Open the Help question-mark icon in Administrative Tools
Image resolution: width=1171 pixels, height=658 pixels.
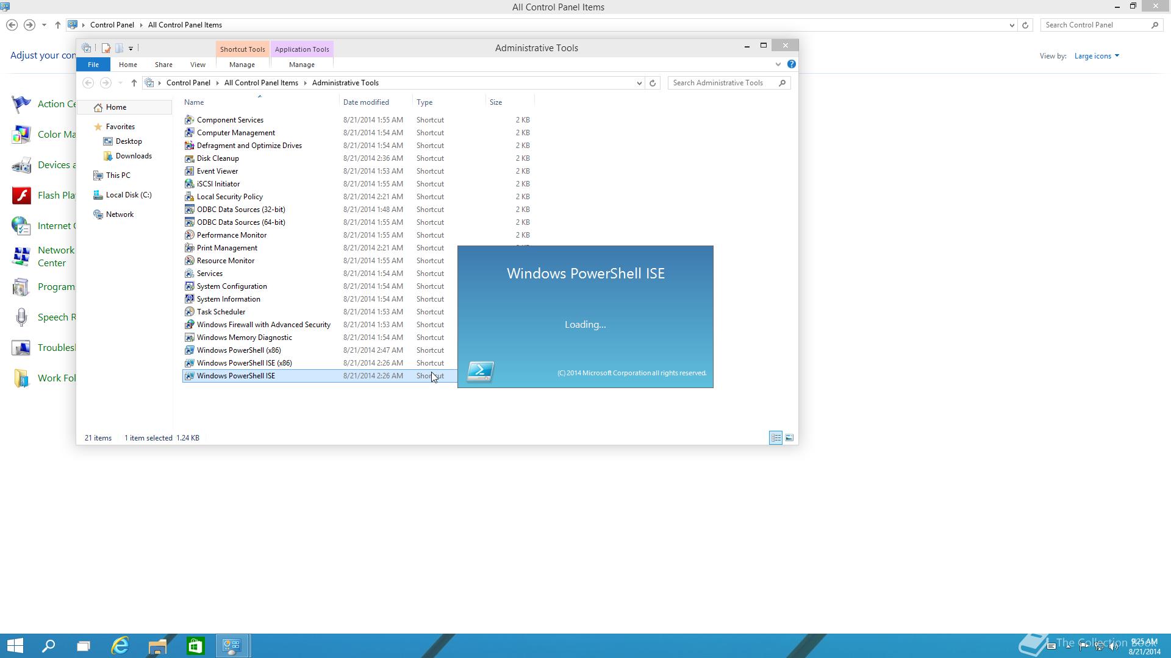tap(792, 64)
